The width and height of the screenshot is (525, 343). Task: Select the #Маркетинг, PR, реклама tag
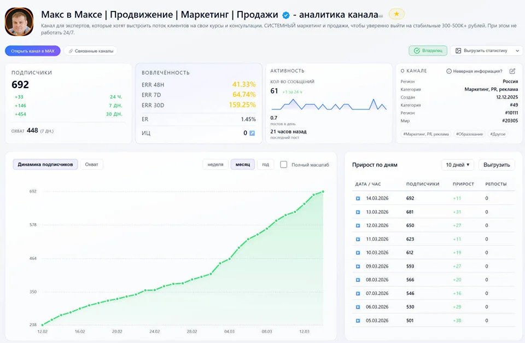click(426, 134)
